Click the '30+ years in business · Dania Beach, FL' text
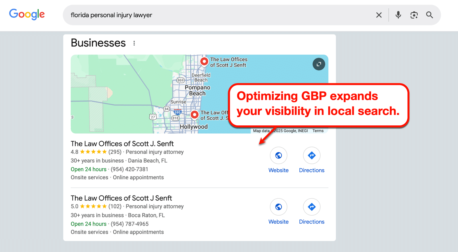 tap(119, 161)
